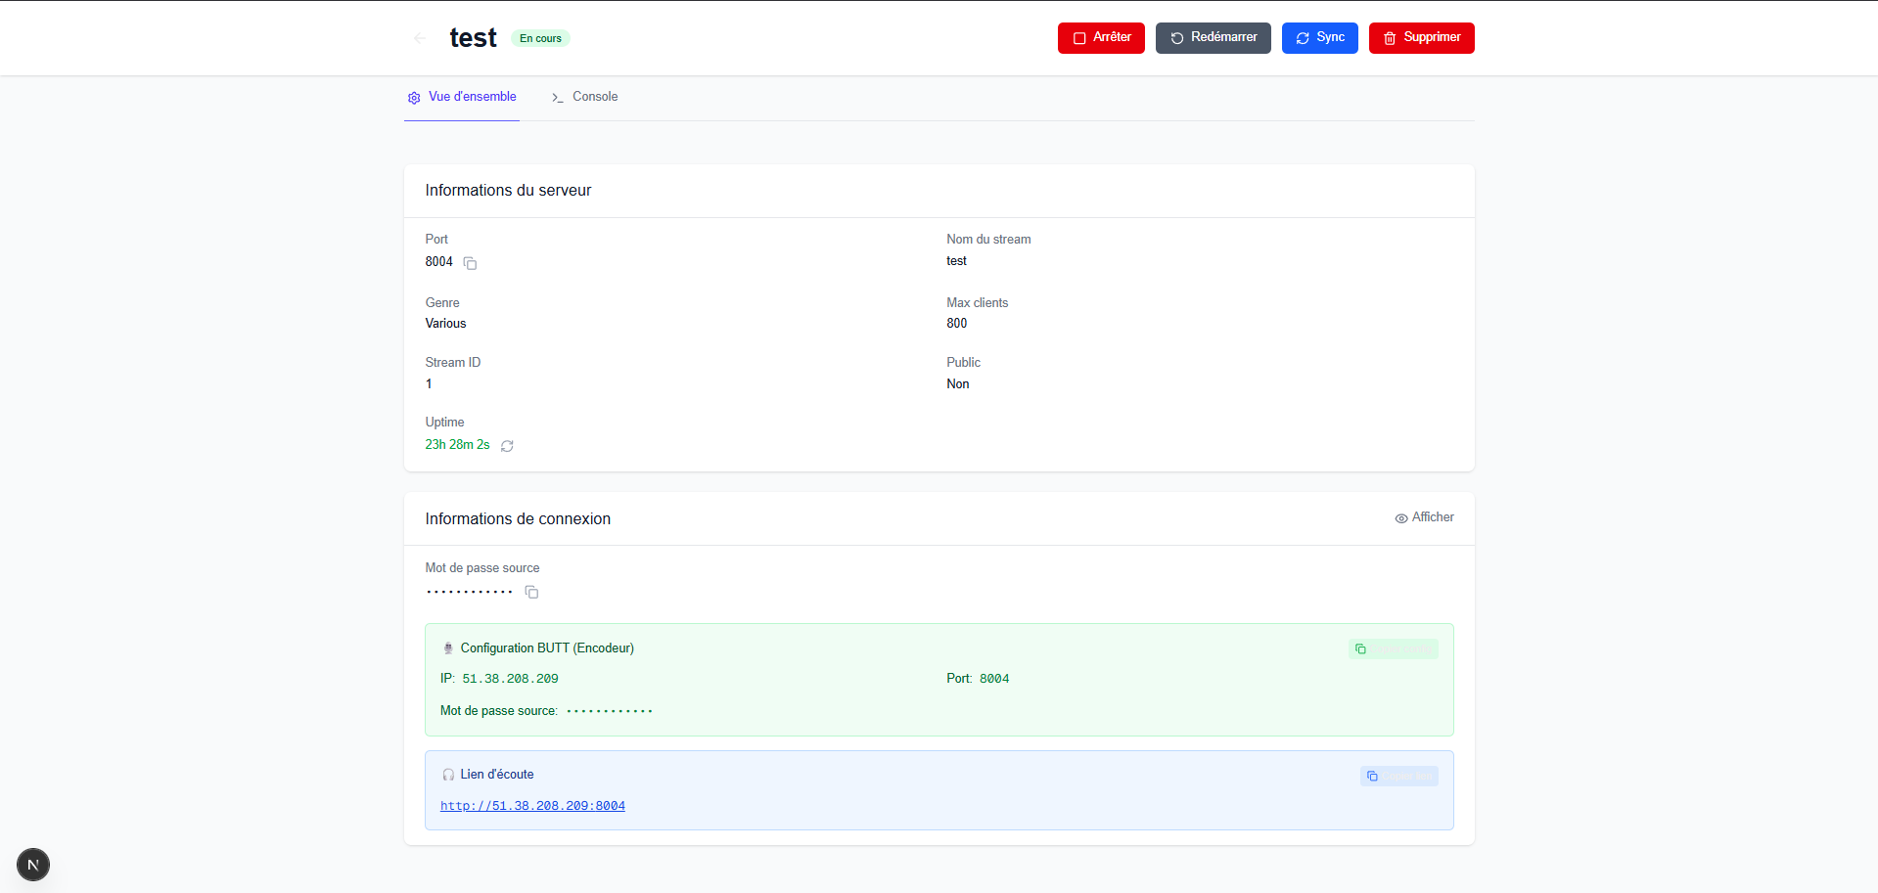Click the microphone icon beside Configuration BUTT
1878x893 pixels.
click(x=448, y=648)
